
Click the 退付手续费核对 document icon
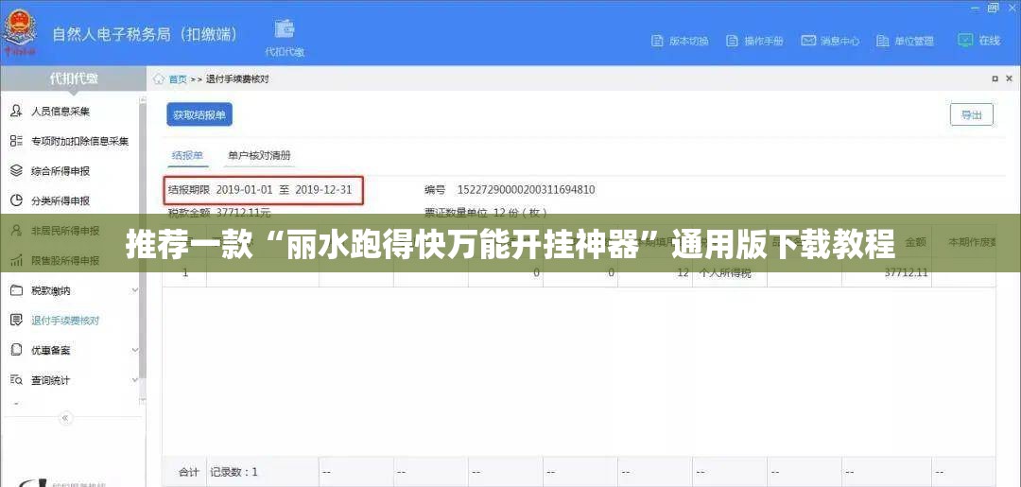coord(17,321)
